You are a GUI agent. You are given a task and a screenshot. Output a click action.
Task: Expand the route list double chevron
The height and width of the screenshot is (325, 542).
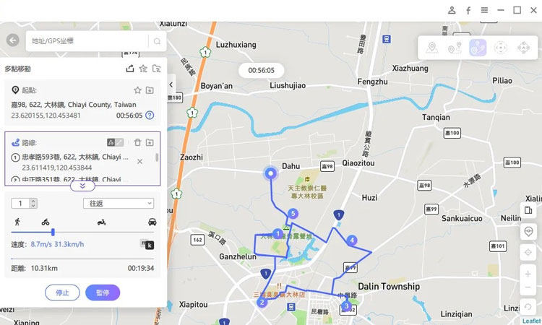(x=82, y=186)
